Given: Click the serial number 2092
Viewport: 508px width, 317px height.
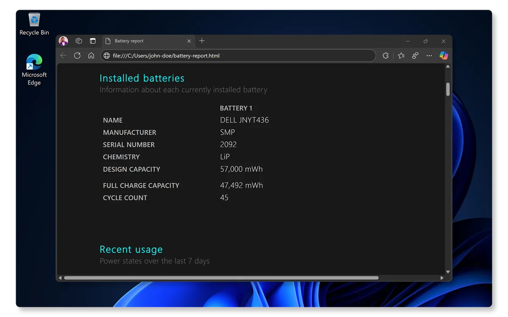Looking at the screenshot, I should (x=228, y=145).
